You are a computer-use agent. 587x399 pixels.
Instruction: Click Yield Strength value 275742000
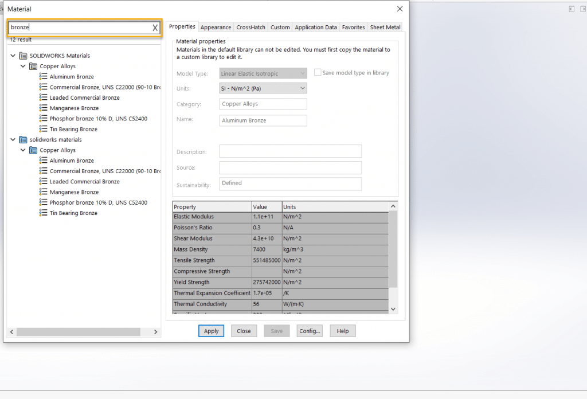tap(267, 282)
